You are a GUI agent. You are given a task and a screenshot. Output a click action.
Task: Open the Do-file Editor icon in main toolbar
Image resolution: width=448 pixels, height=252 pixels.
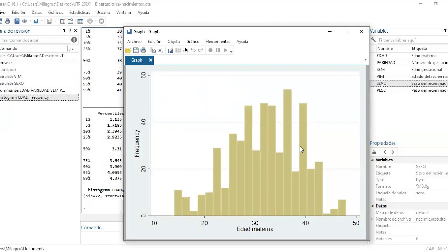49,21
